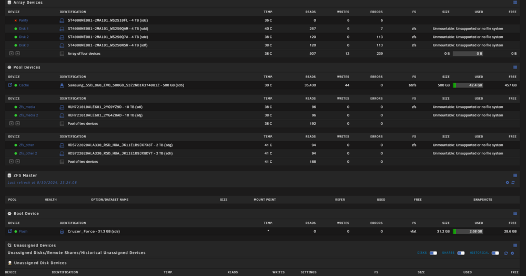Open the Zfs_other 2 device link
Image resolution: width=526 pixels, height=276 pixels.
(28, 153)
